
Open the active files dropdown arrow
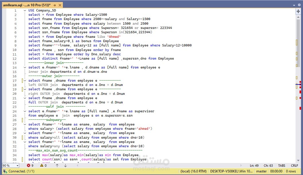pos(294,5)
